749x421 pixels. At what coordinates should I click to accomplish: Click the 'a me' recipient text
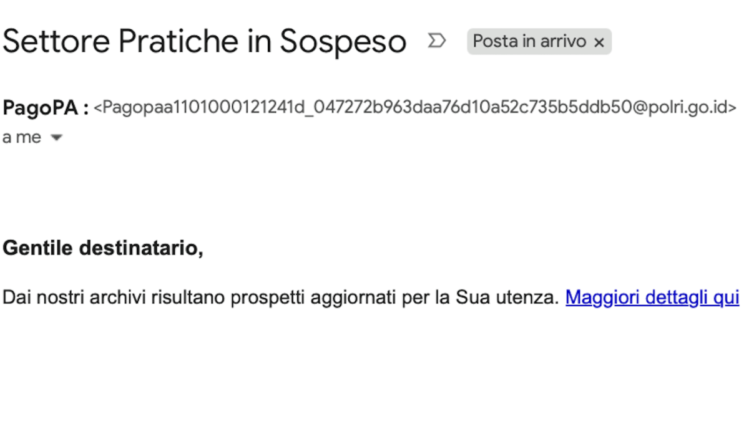click(22, 138)
